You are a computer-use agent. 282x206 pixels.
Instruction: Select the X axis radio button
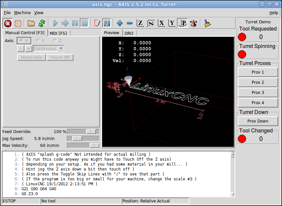click(24, 40)
